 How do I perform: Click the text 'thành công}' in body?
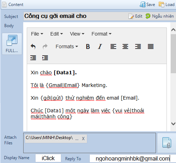tap(57, 117)
